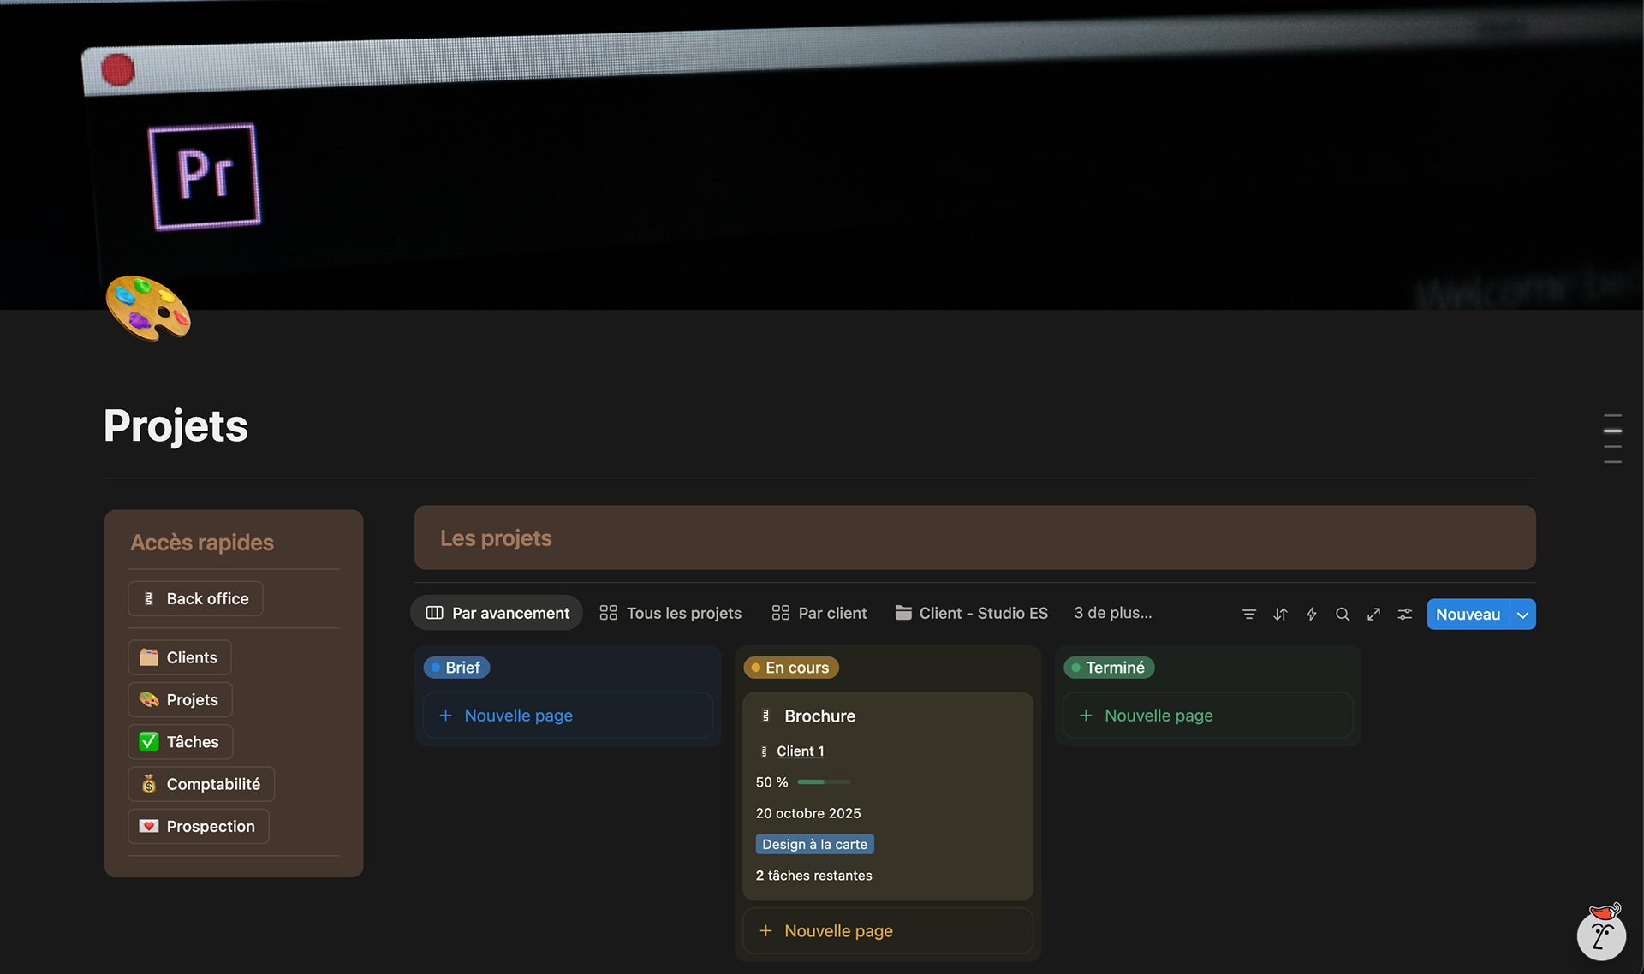1644x974 pixels.
Task: Open the Brochure project card
Action: pos(819,716)
